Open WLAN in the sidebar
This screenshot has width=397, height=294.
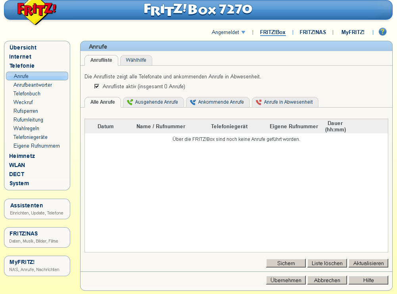(x=17, y=165)
